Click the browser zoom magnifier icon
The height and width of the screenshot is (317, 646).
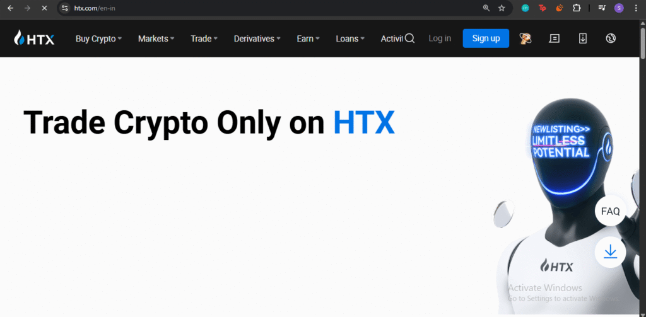point(486,8)
